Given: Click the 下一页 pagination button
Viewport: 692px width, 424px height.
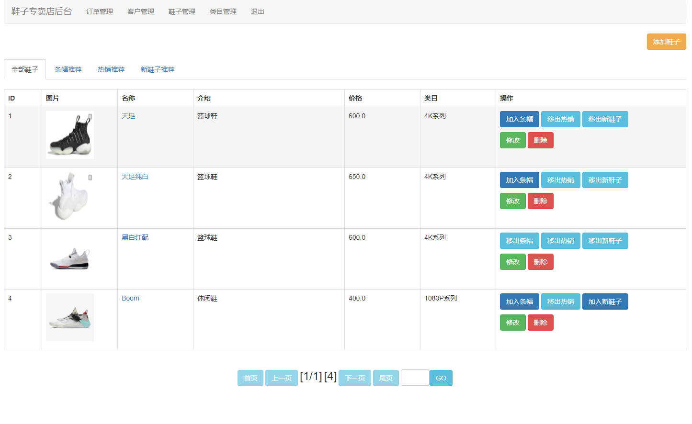Looking at the screenshot, I should tap(354, 378).
